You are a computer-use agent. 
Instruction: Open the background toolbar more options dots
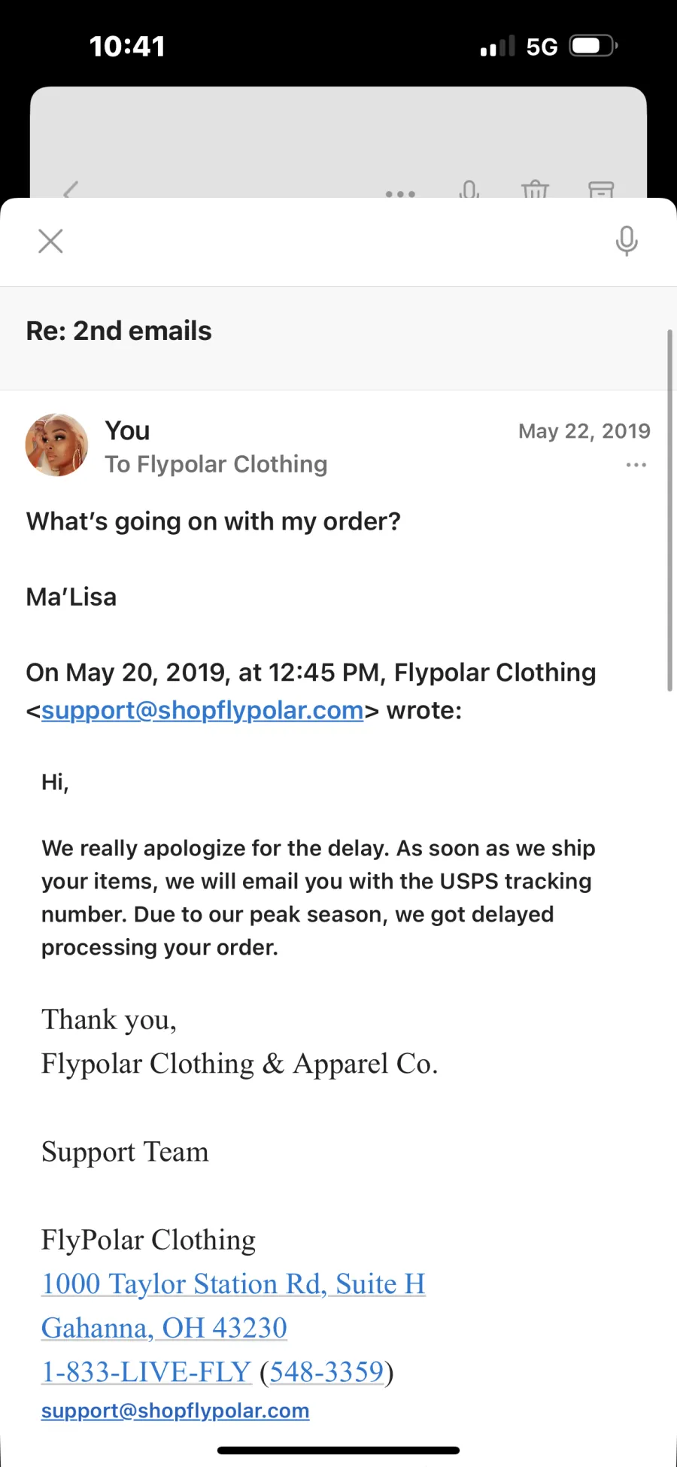400,193
